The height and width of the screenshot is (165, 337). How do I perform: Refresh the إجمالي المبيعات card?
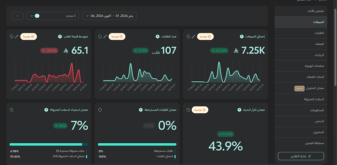coord(188,37)
